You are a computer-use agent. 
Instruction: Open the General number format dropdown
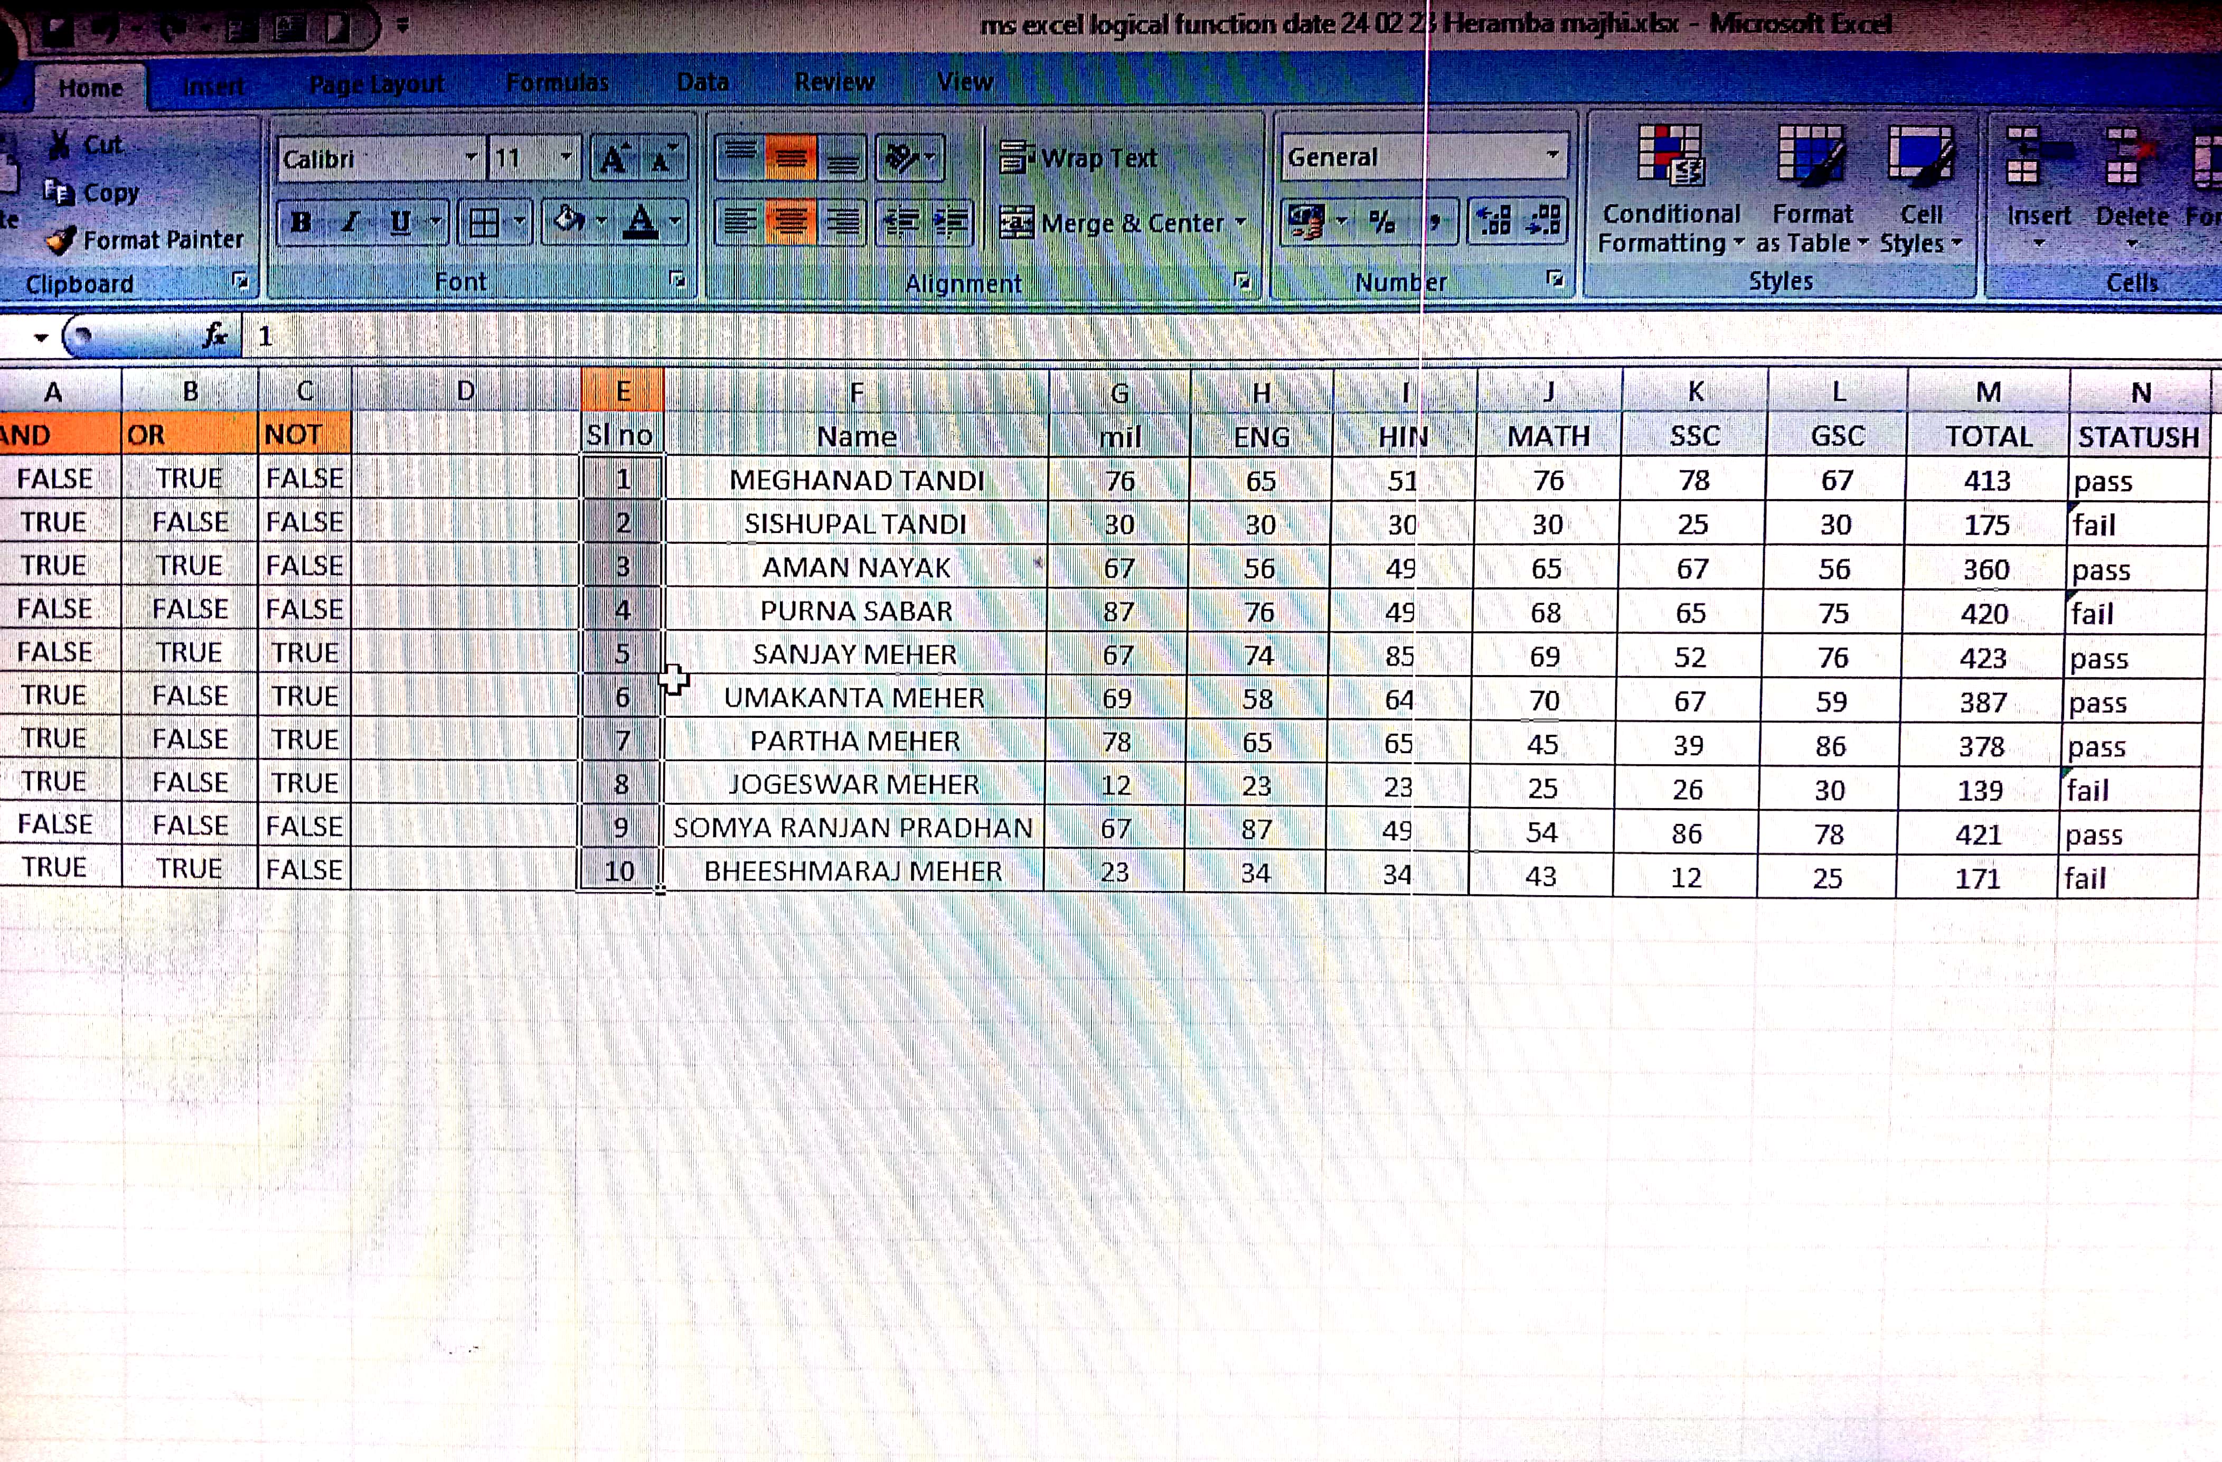tap(1552, 156)
